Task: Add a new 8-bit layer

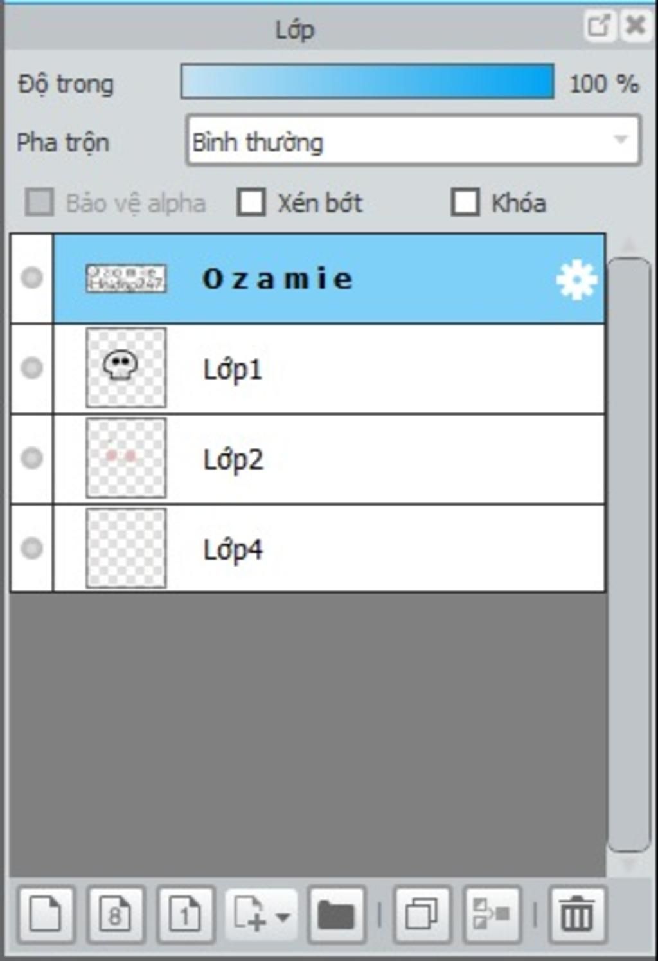Action: point(116,914)
